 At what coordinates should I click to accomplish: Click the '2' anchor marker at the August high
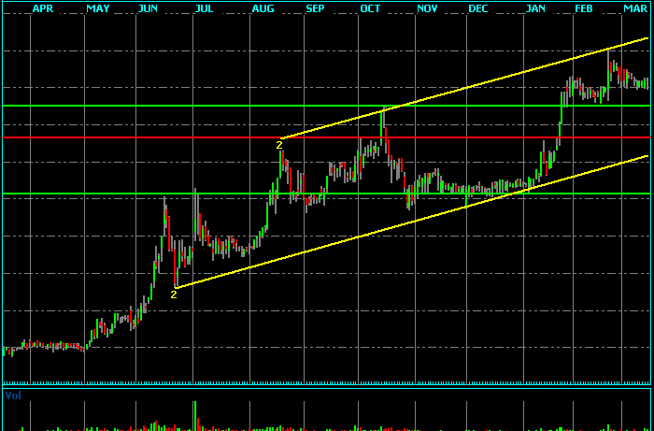coord(279,145)
